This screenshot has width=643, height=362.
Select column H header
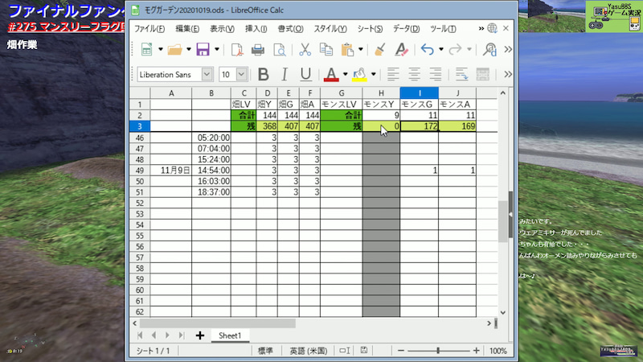[381, 93]
